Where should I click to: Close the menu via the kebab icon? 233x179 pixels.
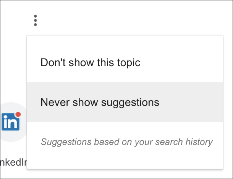click(x=36, y=20)
